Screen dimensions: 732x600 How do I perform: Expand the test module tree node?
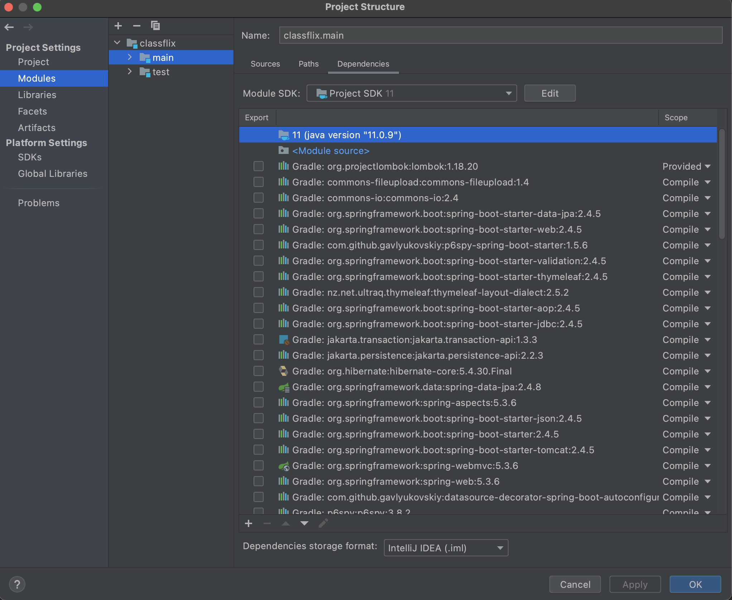(x=130, y=72)
